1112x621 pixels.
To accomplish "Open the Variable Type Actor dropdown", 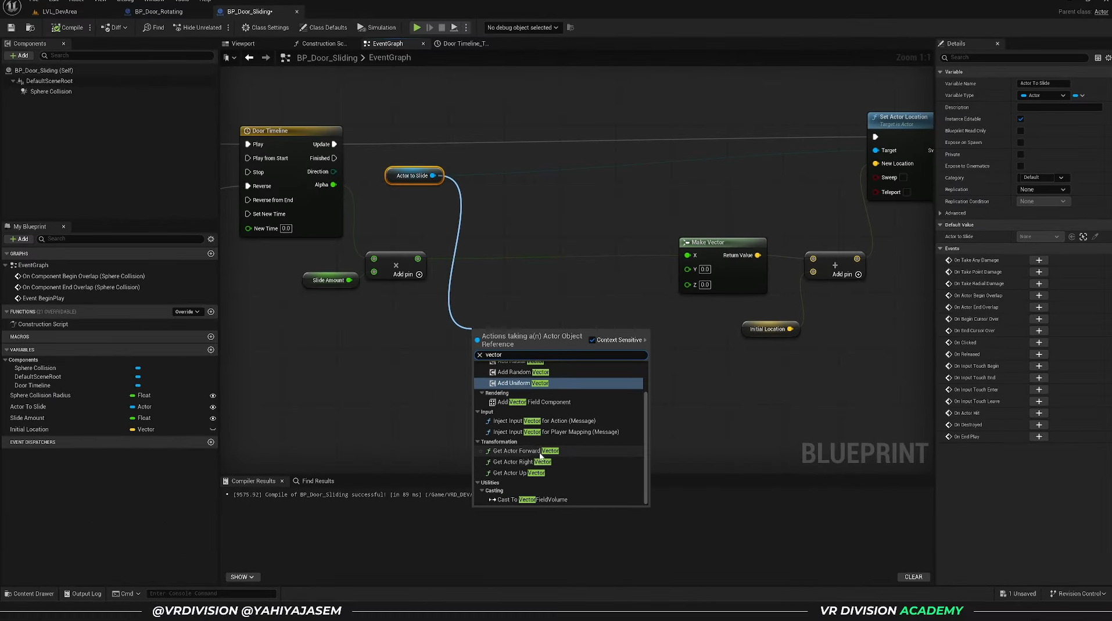I will click(1043, 95).
